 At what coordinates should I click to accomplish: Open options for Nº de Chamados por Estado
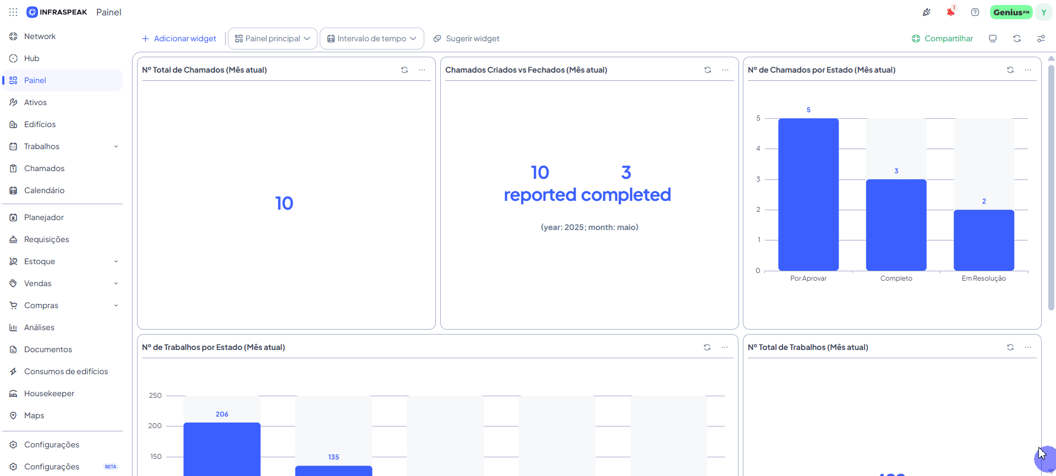[x=1028, y=70]
